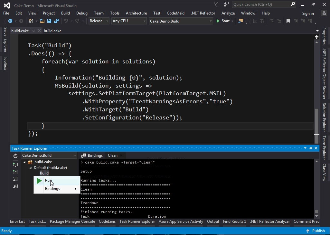The height and width of the screenshot is (235, 330).
Task: Click the Quick Launch search magnifier icon
Action: [293, 4]
